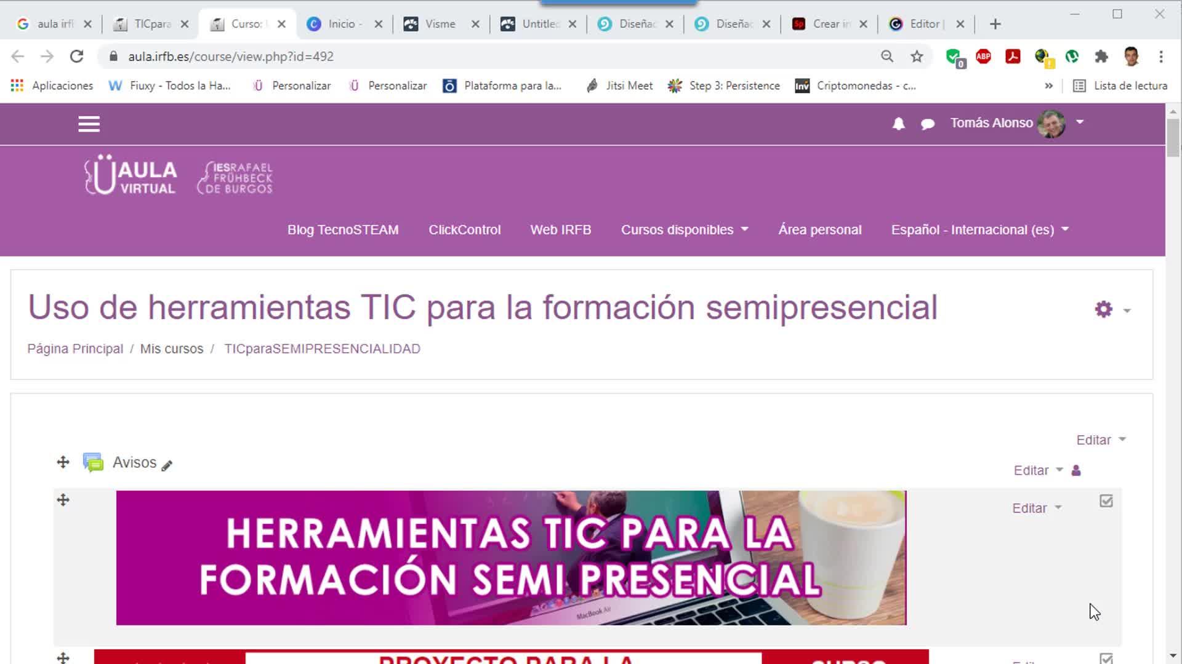Screen dimensions: 1182x664
Task: Open the notifications bell
Action: (x=898, y=124)
